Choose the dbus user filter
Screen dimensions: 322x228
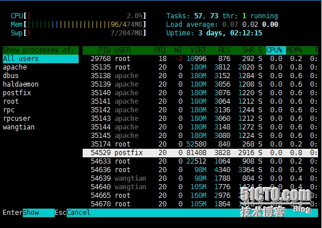point(11,76)
